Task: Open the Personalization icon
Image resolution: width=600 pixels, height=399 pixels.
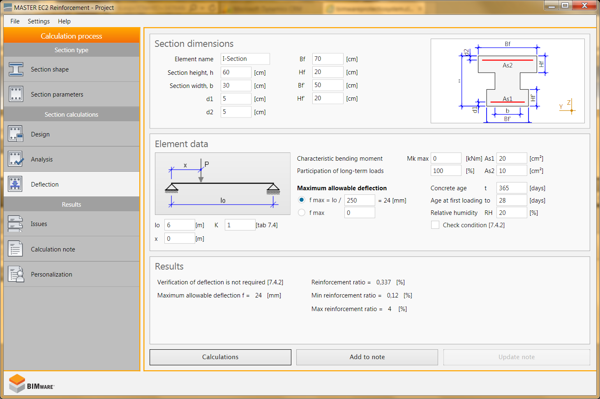Action: (16, 274)
